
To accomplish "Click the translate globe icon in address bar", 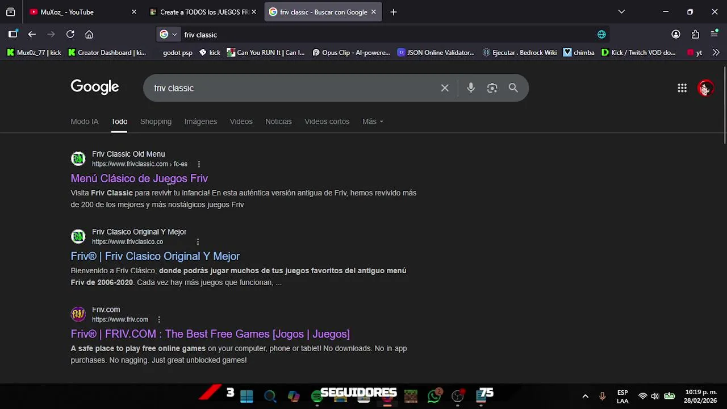I will [601, 34].
